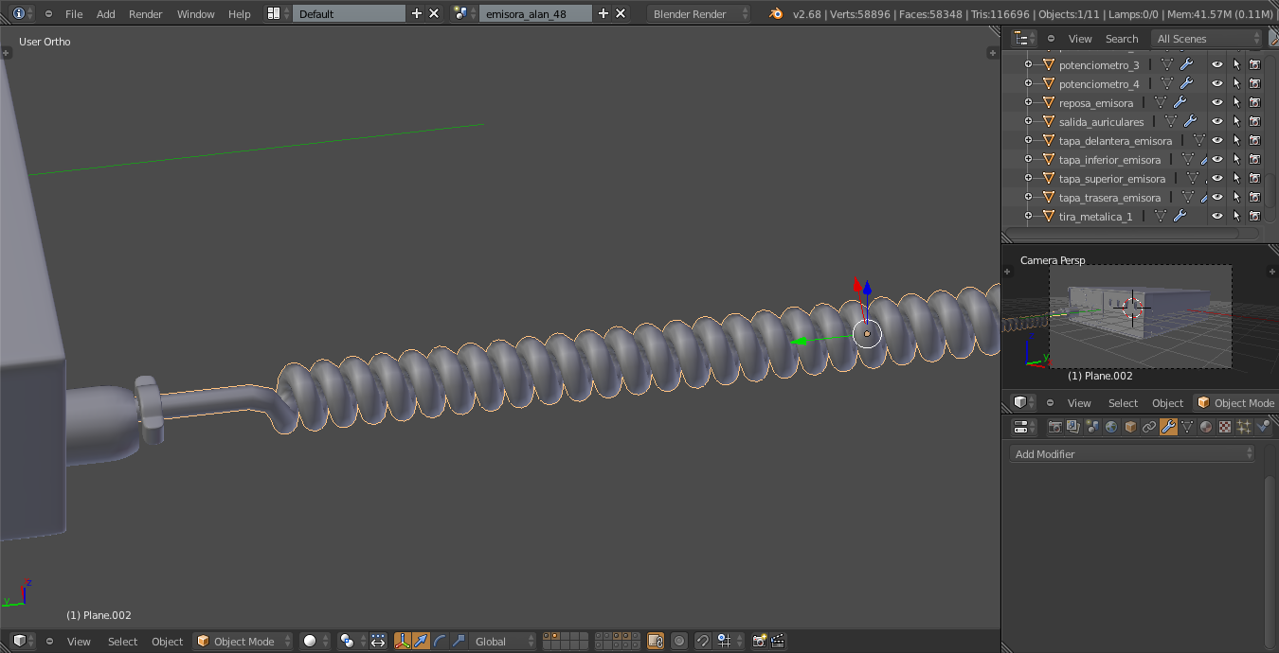Toggle renderability camera of tapa_superior_emisora
The height and width of the screenshot is (653, 1279).
tap(1254, 178)
